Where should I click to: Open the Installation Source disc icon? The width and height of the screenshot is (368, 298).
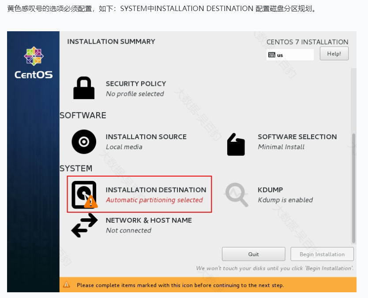(84, 142)
